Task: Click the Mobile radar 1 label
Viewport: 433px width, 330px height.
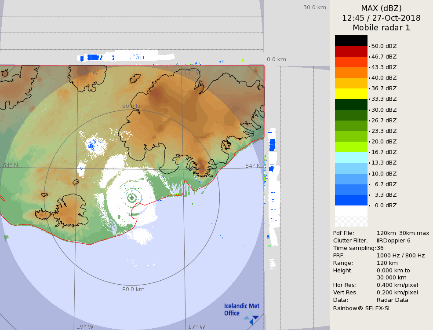Action: coord(381,28)
